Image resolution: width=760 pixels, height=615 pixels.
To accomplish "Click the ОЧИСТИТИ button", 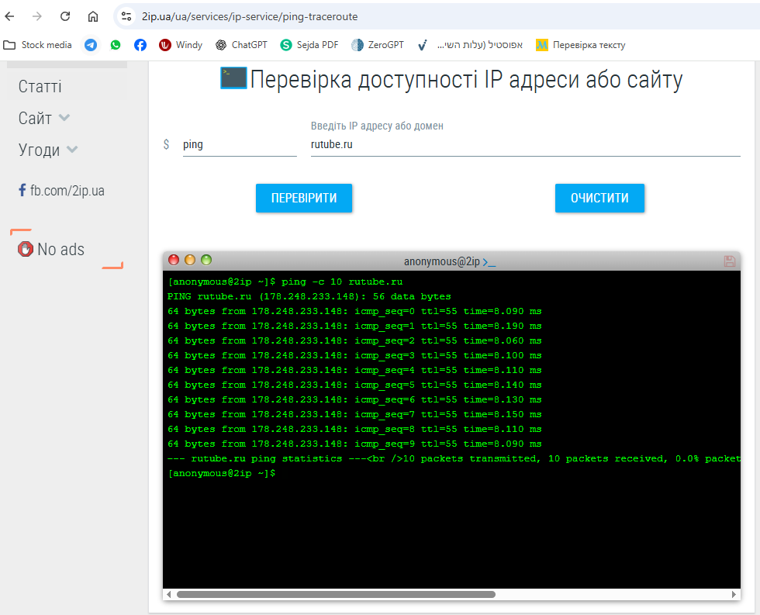I will (599, 198).
